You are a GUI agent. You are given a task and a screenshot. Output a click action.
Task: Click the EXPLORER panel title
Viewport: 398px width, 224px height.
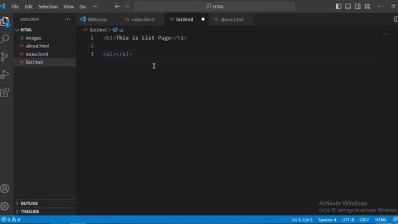pos(30,19)
